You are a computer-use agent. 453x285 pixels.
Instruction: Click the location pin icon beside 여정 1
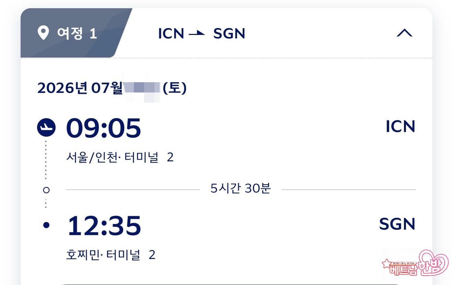pos(43,34)
